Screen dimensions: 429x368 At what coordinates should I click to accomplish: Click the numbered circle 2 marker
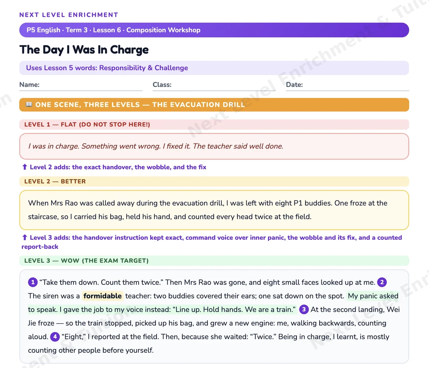[382, 282]
